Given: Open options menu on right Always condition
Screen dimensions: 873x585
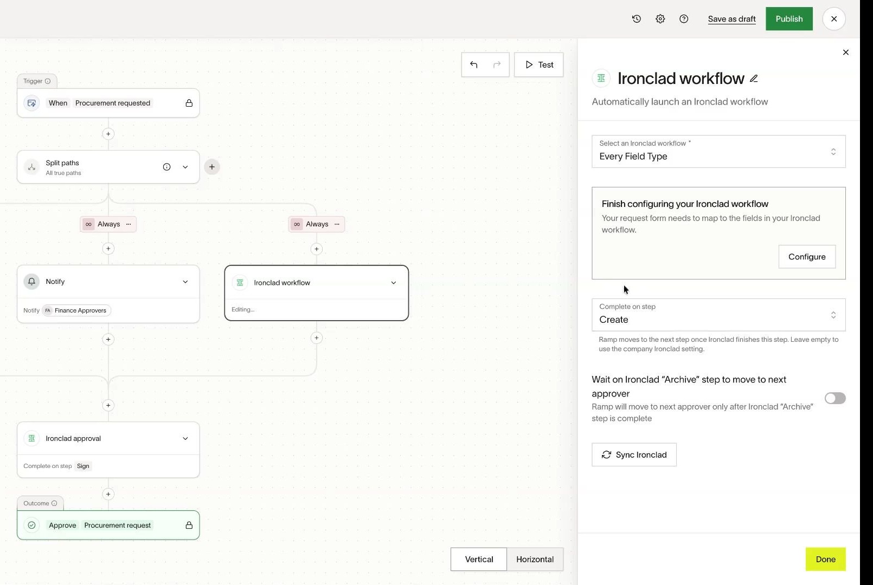Looking at the screenshot, I should pyautogui.click(x=337, y=224).
